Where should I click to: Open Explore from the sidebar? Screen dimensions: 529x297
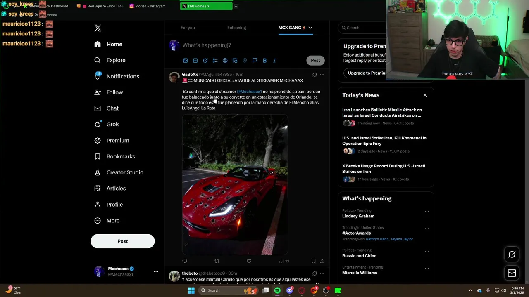[x=110, y=60]
